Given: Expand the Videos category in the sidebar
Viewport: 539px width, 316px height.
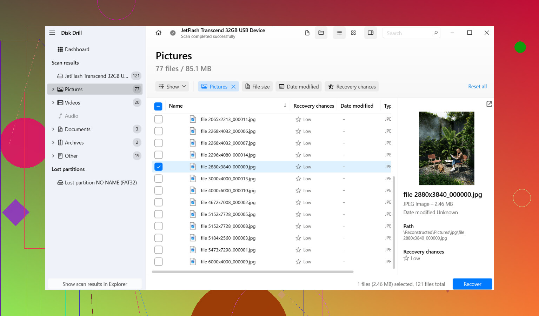Looking at the screenshot, I should [53, 102].
